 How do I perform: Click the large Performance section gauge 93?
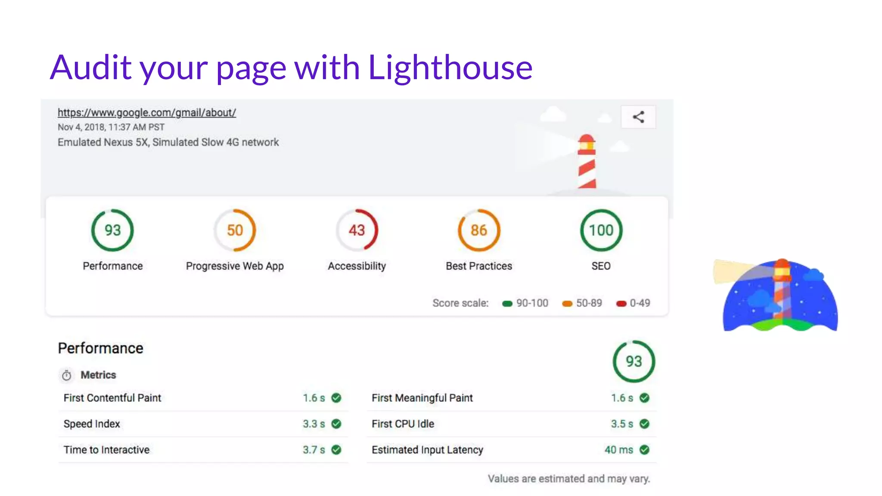coord(634,362)
